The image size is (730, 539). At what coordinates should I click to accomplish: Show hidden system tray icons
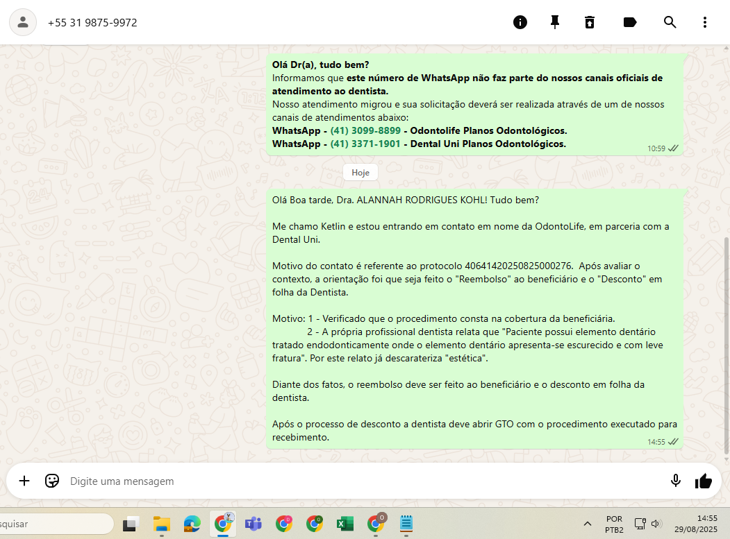click(588, 524)
